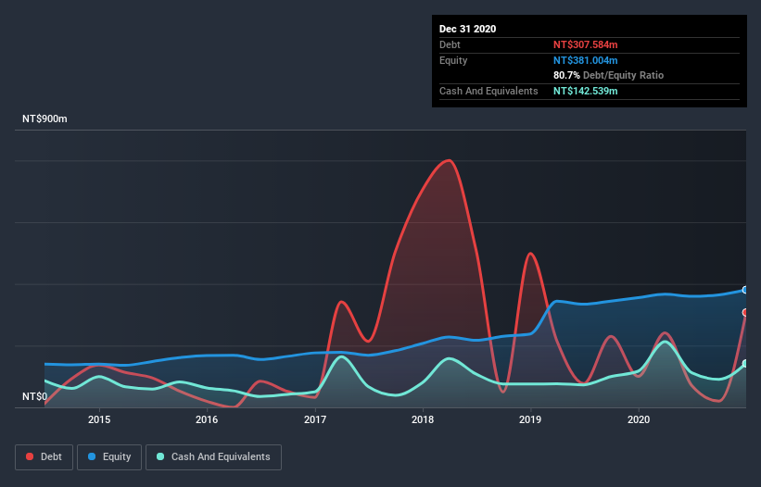Click the 2020 x-axis label
Viewport: 761px width, 487px height.
click(639, 419)
